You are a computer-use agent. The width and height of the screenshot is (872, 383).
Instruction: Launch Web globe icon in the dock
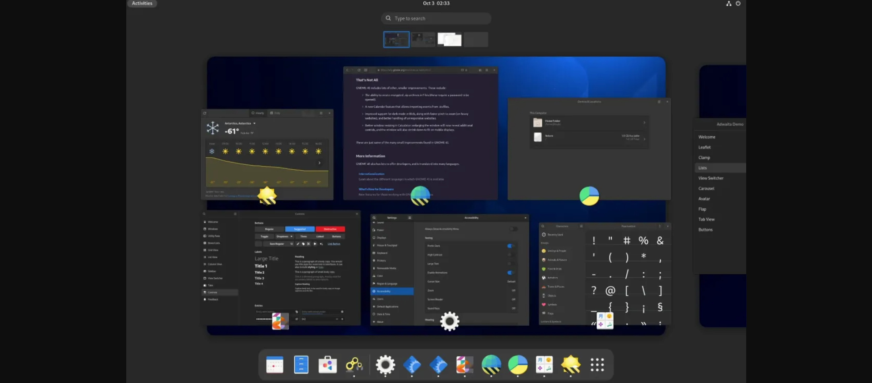point(491,364)
